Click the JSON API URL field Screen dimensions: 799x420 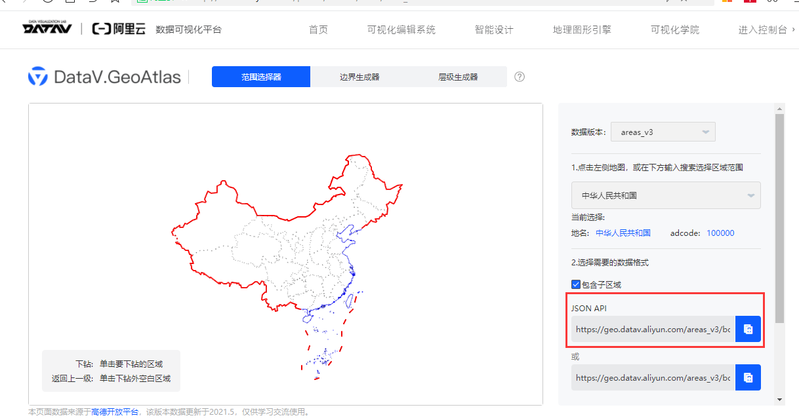pos(653,329)
